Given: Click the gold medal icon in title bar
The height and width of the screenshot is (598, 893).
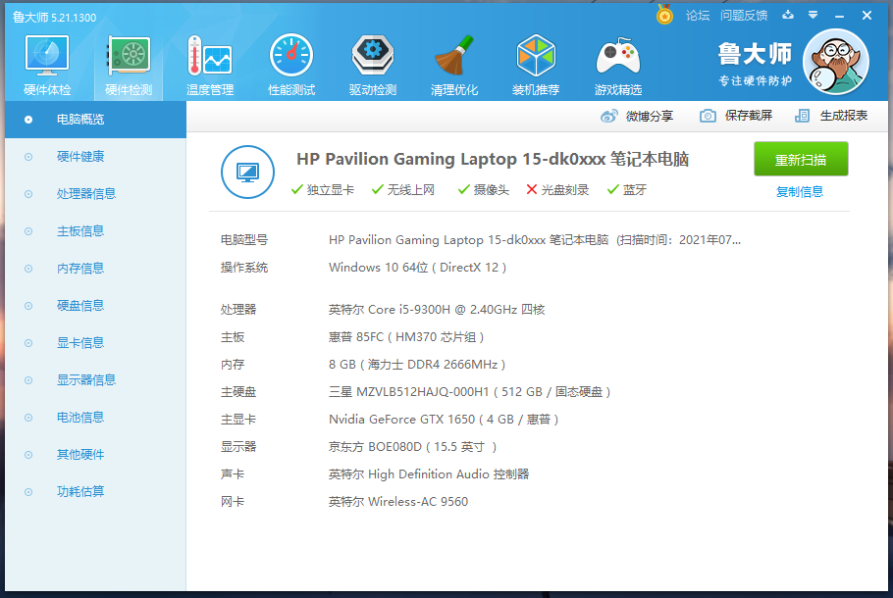Looking at the screenshot, I should click(x=664, y=15).
